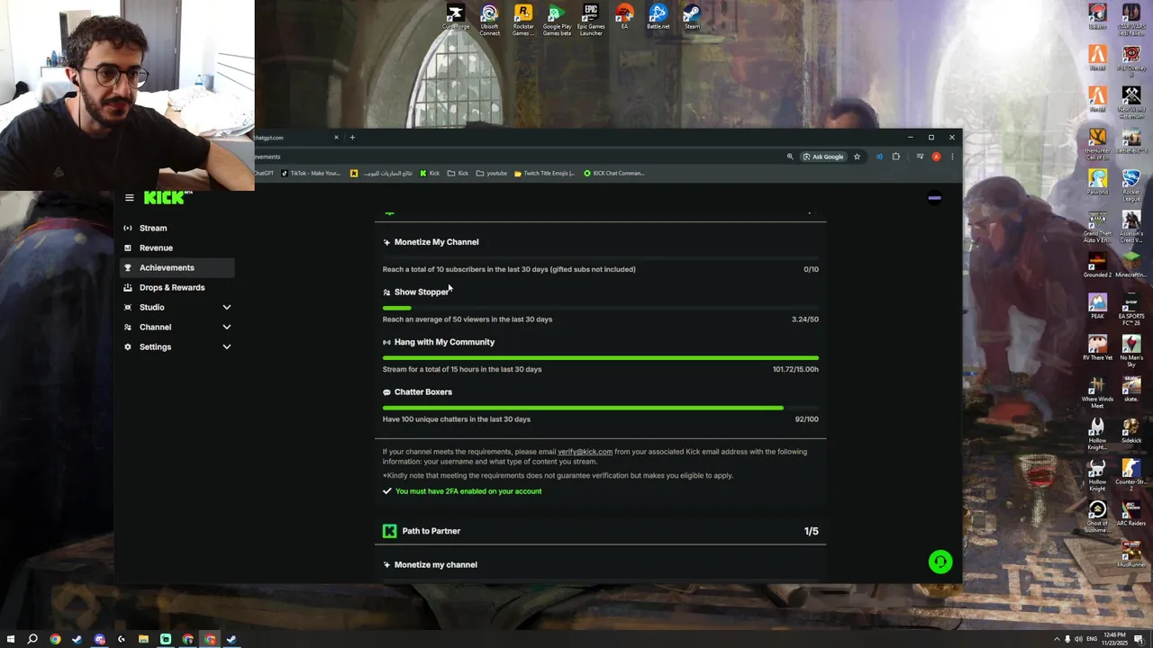Open Steam from the top desktop icons
The image size is (1153, 648).
(x=692, y=17)
